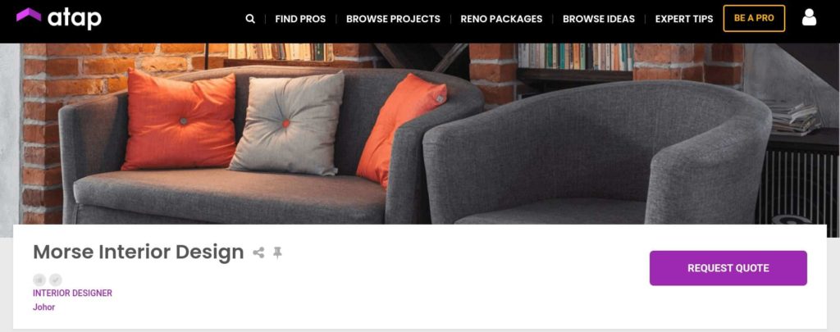Click the grey cushion in cover photo

[x=288, y=125]
